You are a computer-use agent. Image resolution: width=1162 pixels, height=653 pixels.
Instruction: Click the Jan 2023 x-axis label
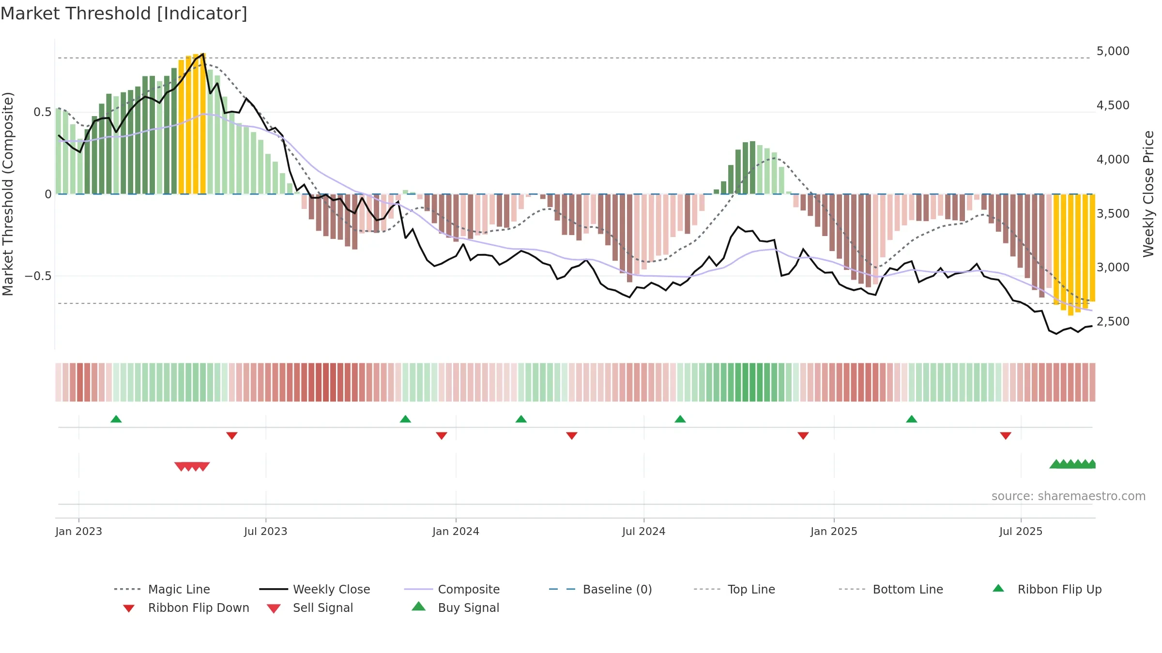(78, 532)
